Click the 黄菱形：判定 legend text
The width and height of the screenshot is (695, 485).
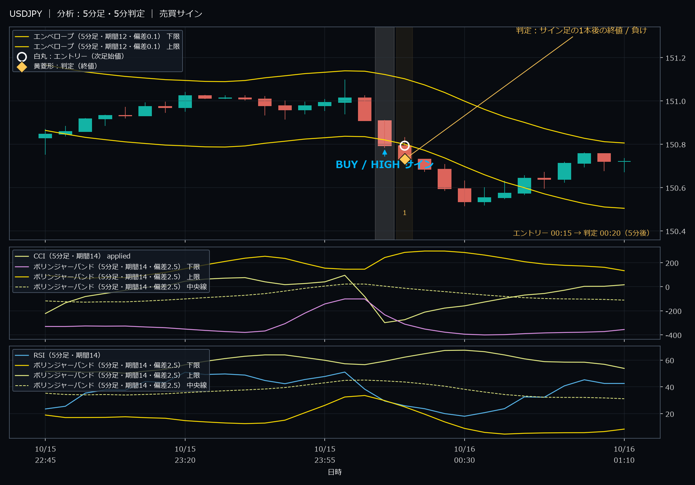coord(65,66)
